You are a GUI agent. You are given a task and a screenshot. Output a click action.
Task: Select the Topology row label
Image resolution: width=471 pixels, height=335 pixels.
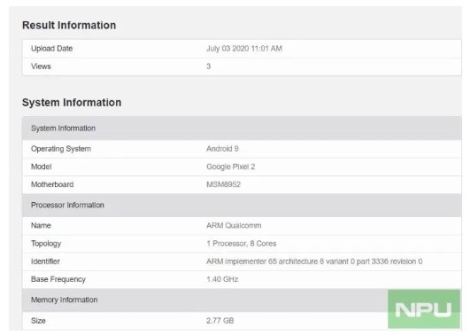pos(46,244)
